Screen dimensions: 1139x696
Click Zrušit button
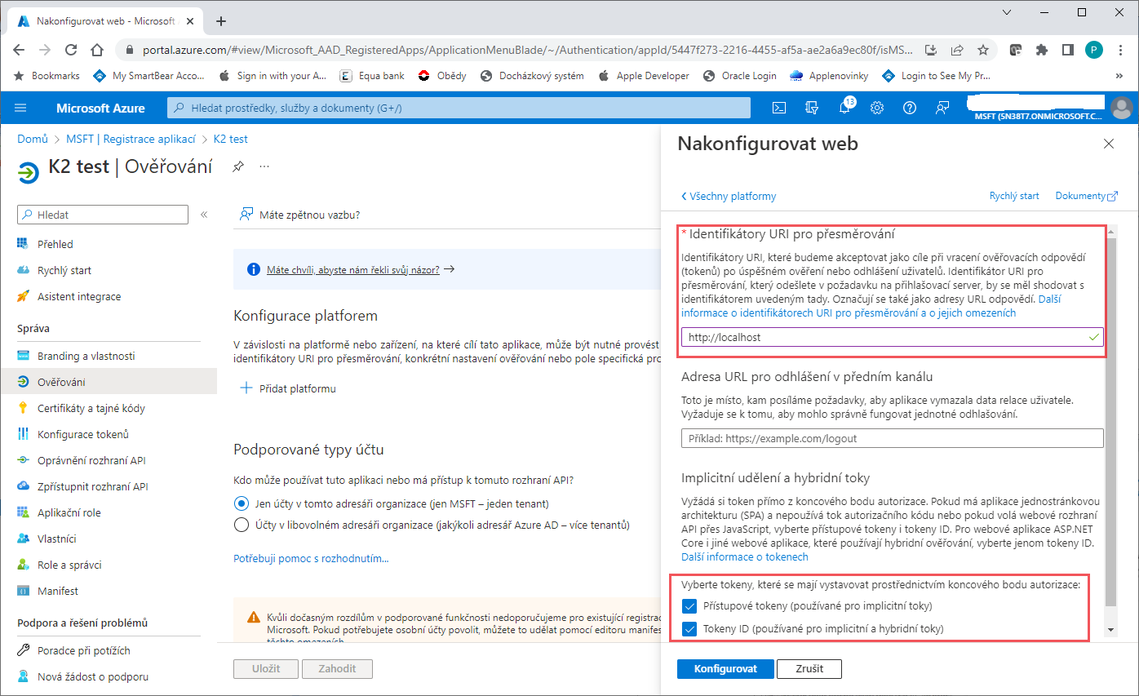811,669
